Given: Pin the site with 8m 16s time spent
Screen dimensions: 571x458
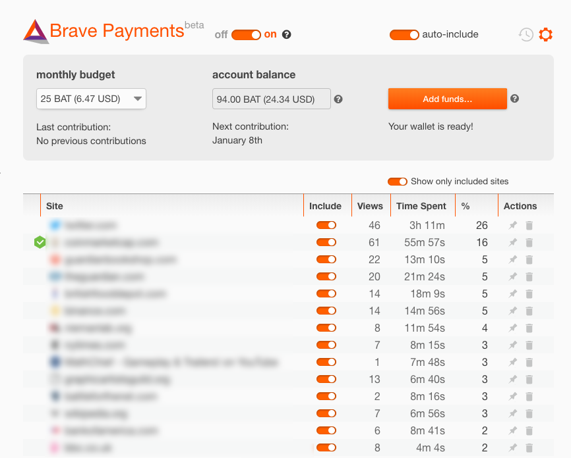Looking at the screenshot, I should [x=513, y=396].
